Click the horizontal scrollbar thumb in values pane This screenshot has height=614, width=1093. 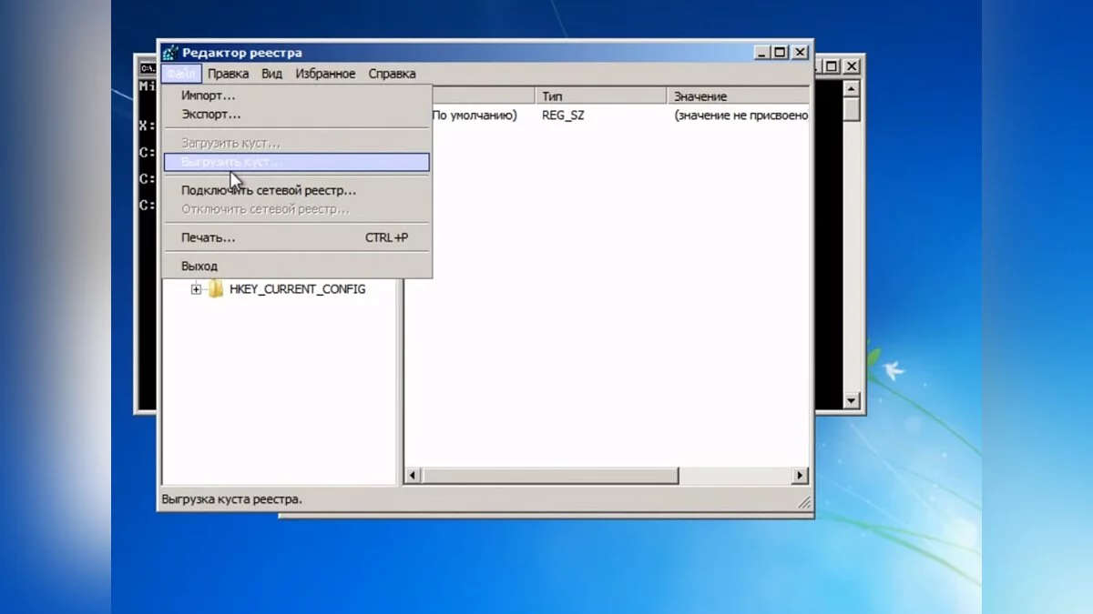549,476
